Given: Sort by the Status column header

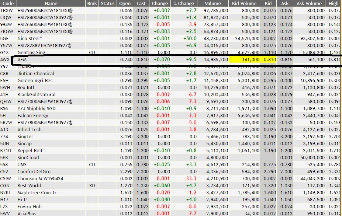Looking at the screenshot, I should pyautogui.click(x=107, y=3).
